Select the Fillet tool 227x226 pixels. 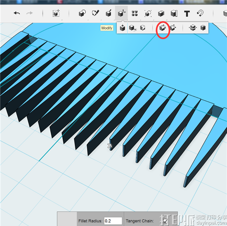163,28
